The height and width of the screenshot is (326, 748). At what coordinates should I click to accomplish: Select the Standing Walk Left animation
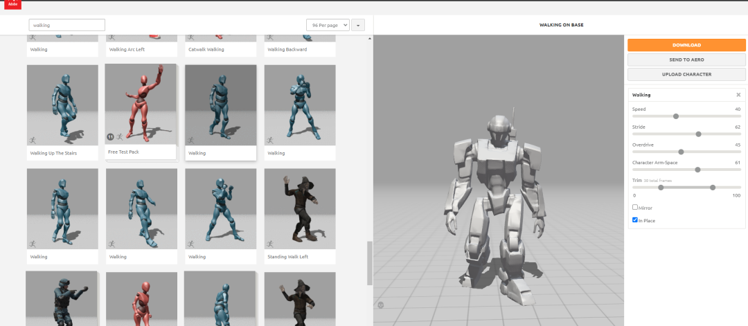(x=300, y=208)
